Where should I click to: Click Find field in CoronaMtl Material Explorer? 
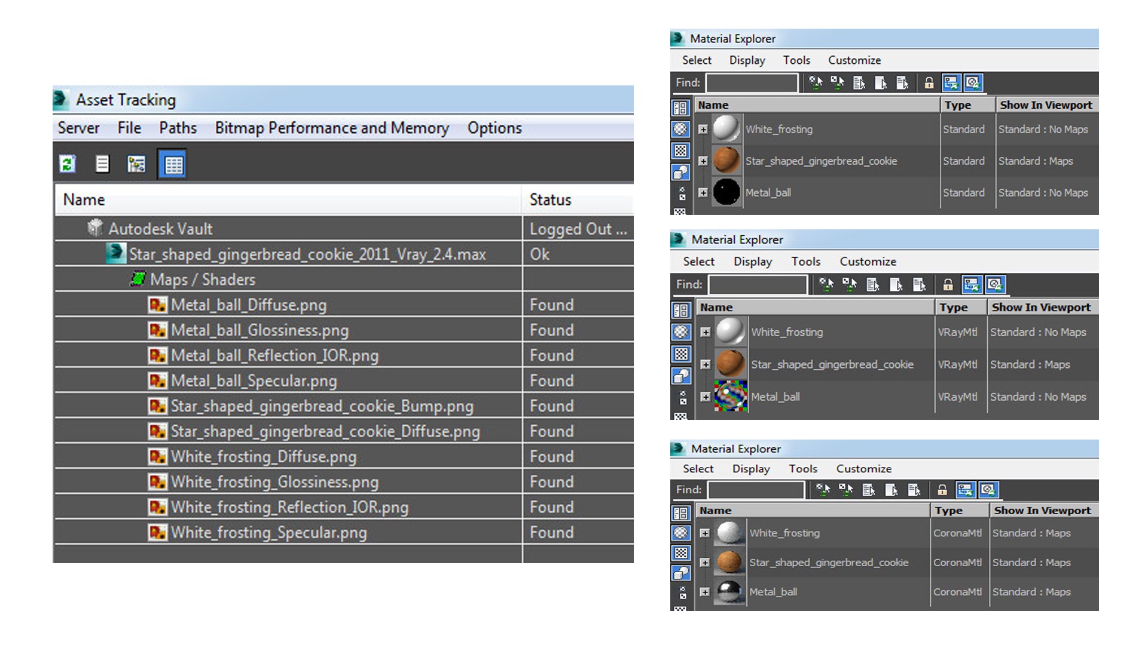click(x=756, y=490)
